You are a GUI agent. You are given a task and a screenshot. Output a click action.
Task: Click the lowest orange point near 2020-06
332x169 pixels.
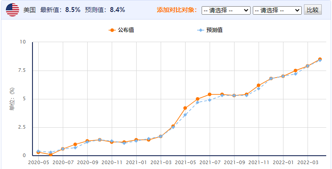(51, 155)
